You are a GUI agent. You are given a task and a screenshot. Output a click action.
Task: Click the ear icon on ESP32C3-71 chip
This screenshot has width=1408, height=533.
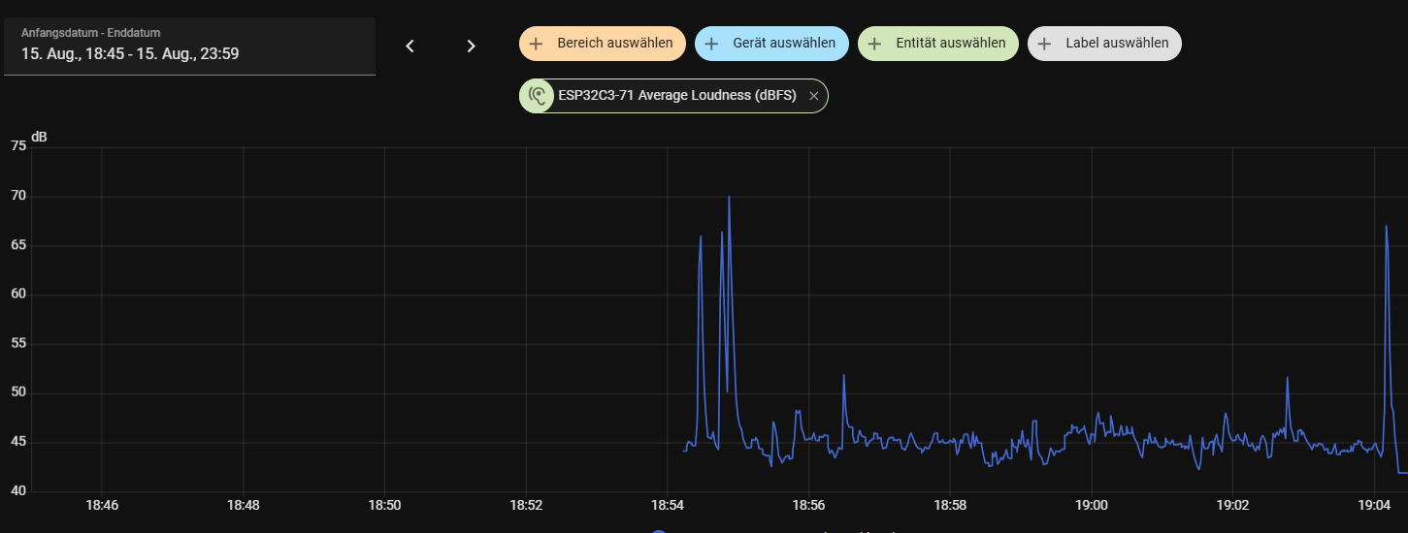(537, 96)
